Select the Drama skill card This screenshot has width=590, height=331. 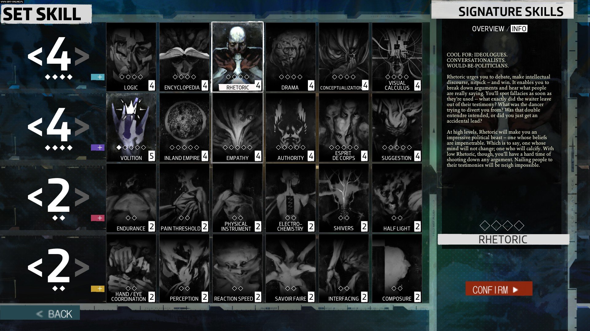[x=291, y=57]
